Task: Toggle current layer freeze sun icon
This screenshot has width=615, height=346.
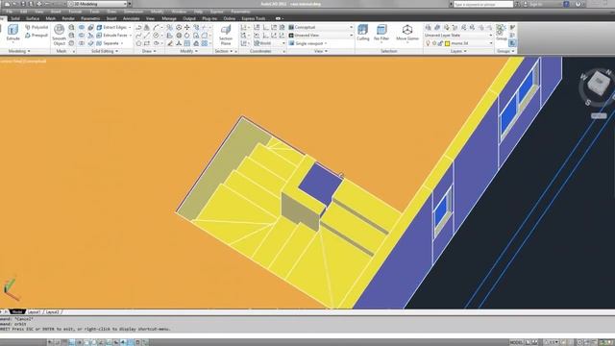Action: 434,43
